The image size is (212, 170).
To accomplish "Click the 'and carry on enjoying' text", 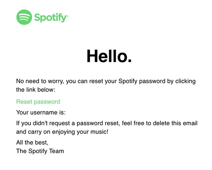I will click(x=46, y=132).
